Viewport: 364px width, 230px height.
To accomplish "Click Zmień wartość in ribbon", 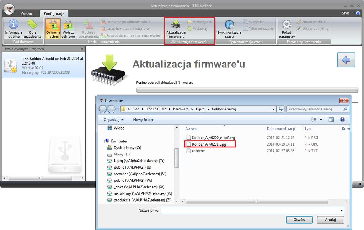I will [x=311, y=22].
